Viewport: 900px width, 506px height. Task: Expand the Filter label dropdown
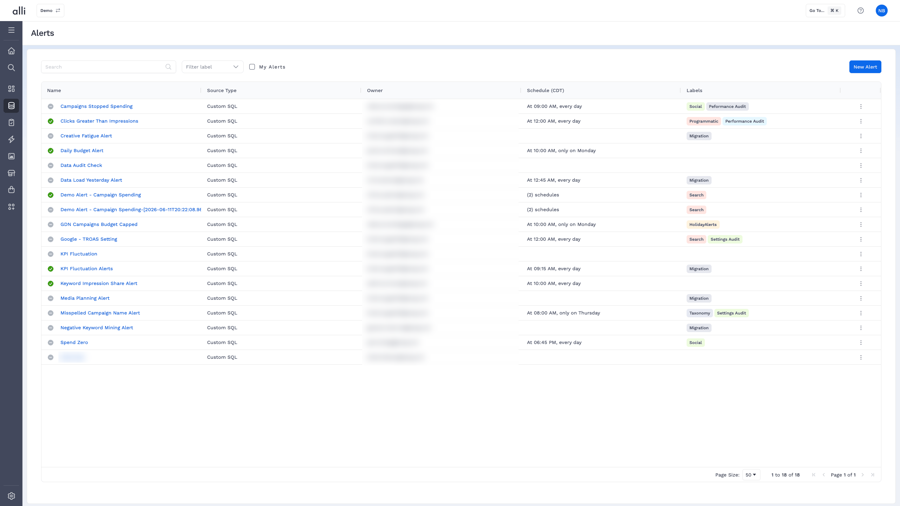(212, 67)
